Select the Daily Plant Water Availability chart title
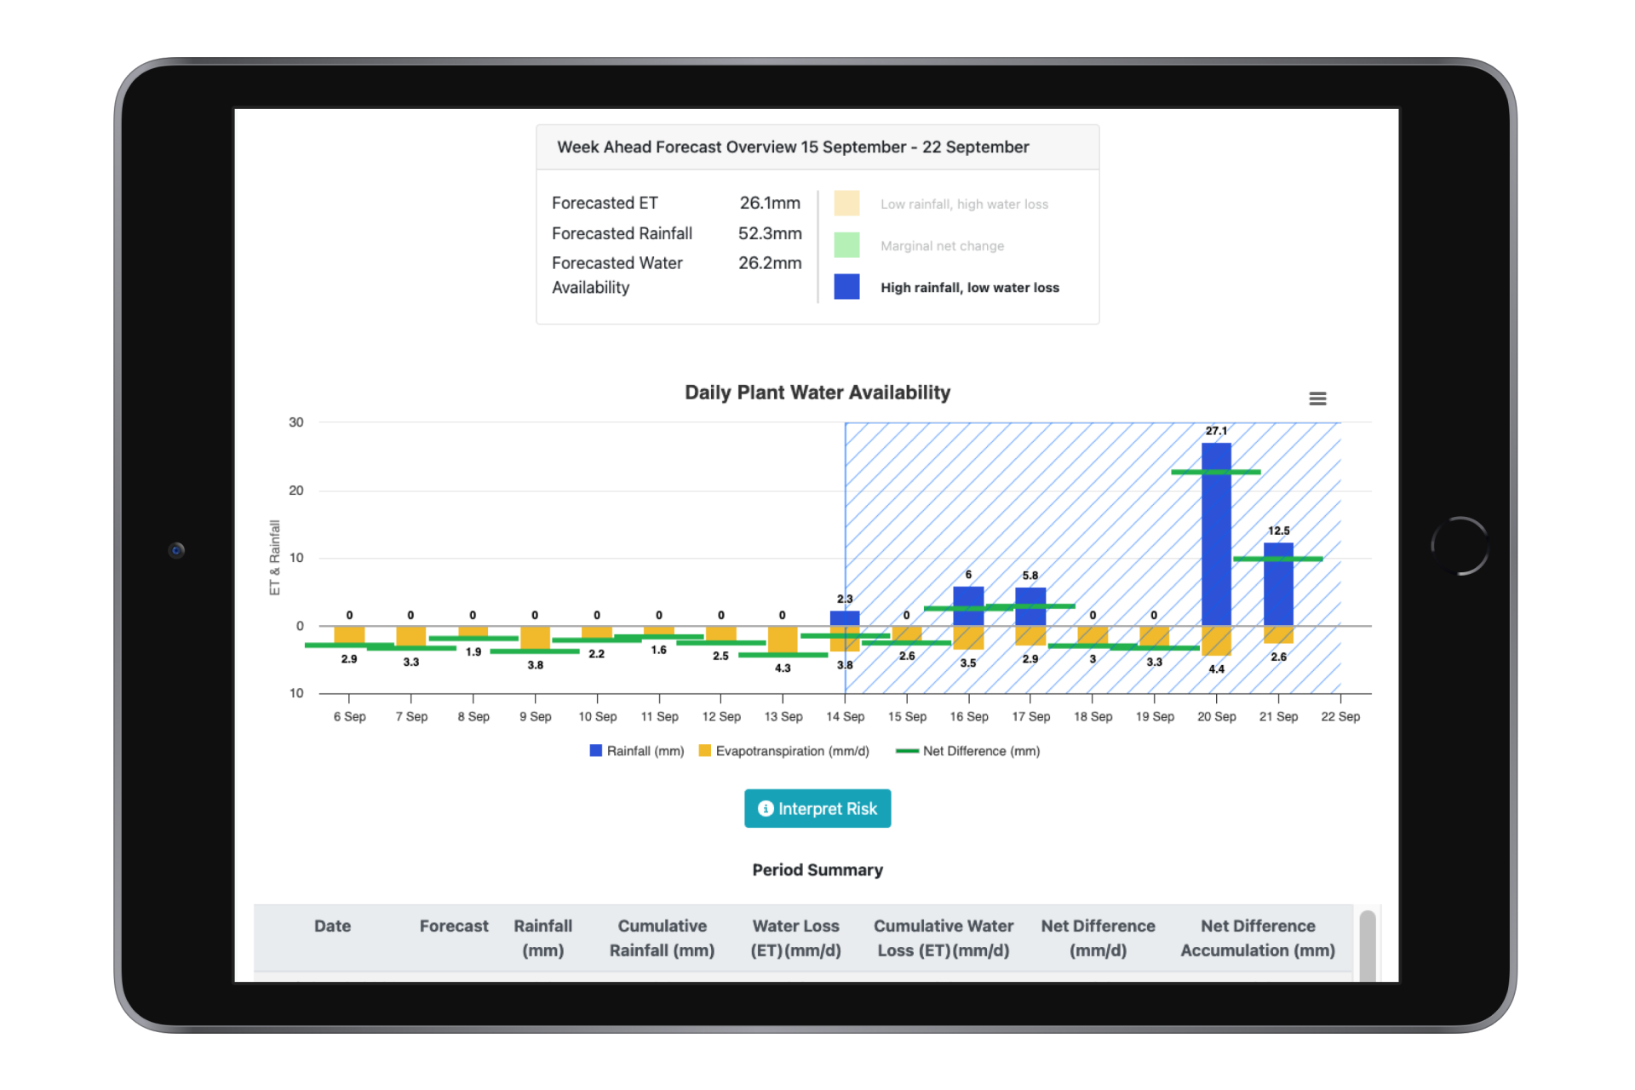The width and height of the screenshot is (1635, 1090). [817, 393]
